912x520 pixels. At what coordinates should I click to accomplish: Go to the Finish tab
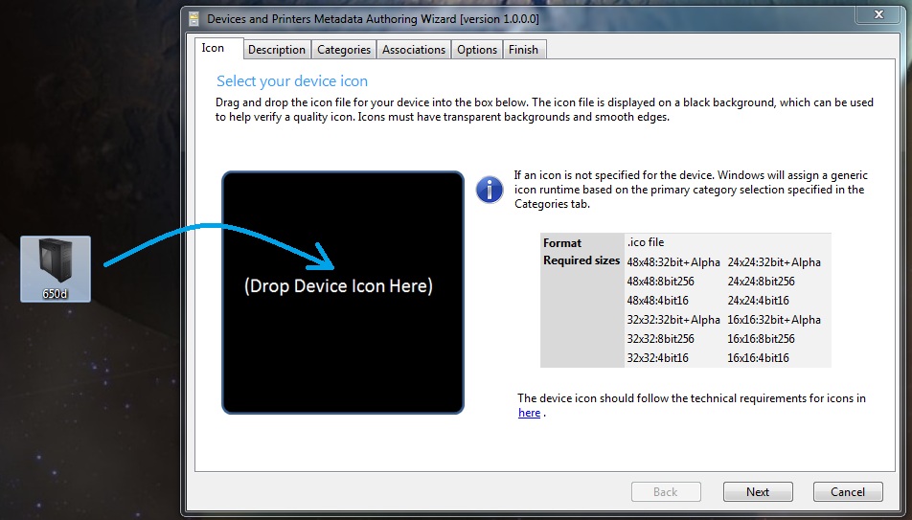(523, 50)
